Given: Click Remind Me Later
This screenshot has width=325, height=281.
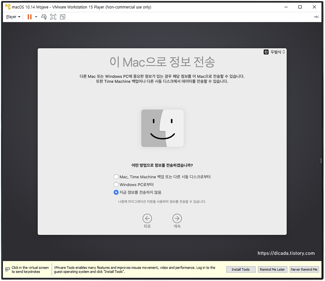Looking at the screenshot, I should coord(272,269).
